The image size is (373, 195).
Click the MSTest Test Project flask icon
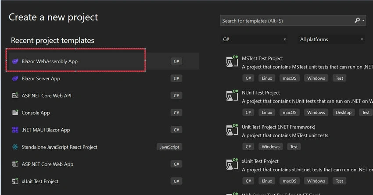pos(232,61)
